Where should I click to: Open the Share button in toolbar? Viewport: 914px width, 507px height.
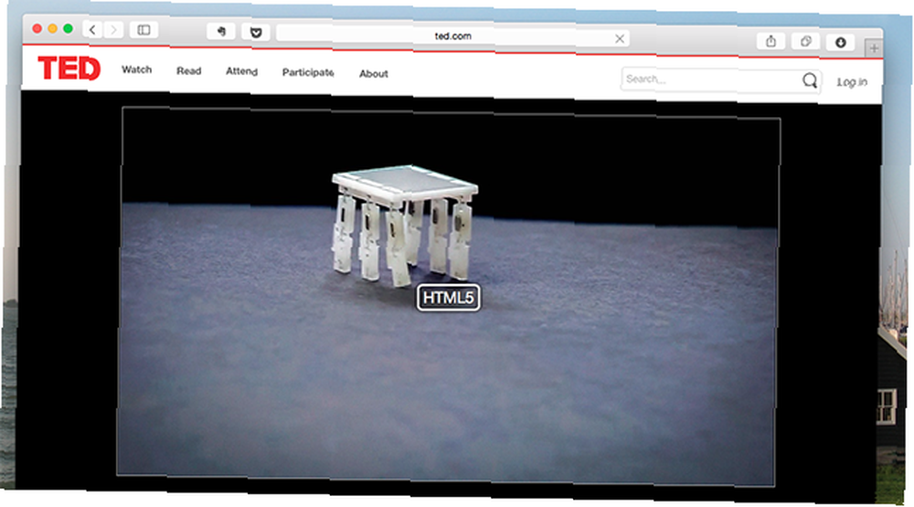[771, 41]
